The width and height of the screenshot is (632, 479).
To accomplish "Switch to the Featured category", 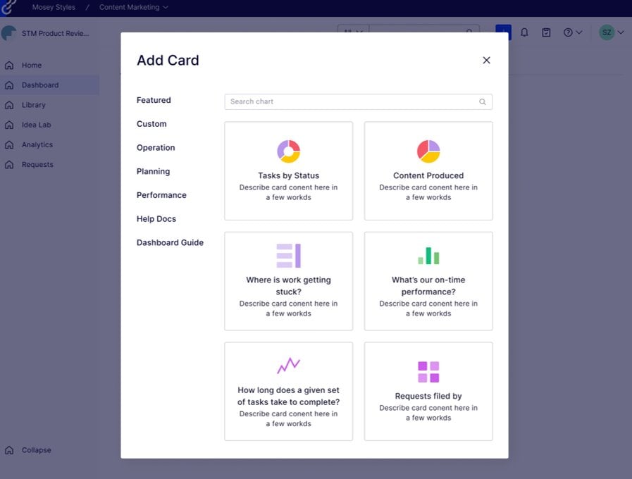I will tap(154, 100).
